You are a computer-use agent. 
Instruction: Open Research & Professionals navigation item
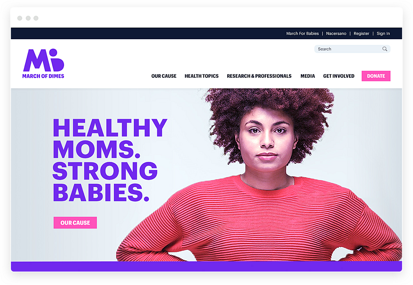click(259, 76)
